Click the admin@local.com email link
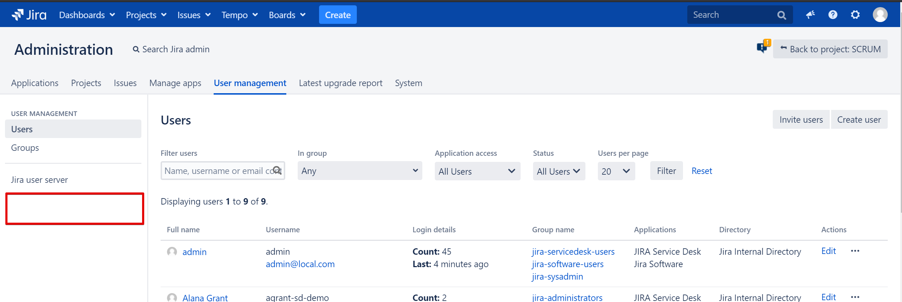Image resolution: width=902 pixels, height=302 pixels. pos(300,264)
